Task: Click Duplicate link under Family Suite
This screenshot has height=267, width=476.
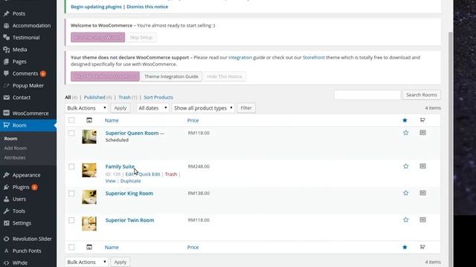Action: click(x=131, y=181)
